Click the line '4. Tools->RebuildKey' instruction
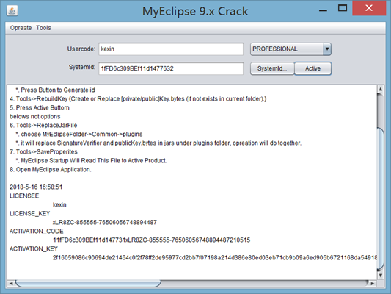 coord(138,99)
